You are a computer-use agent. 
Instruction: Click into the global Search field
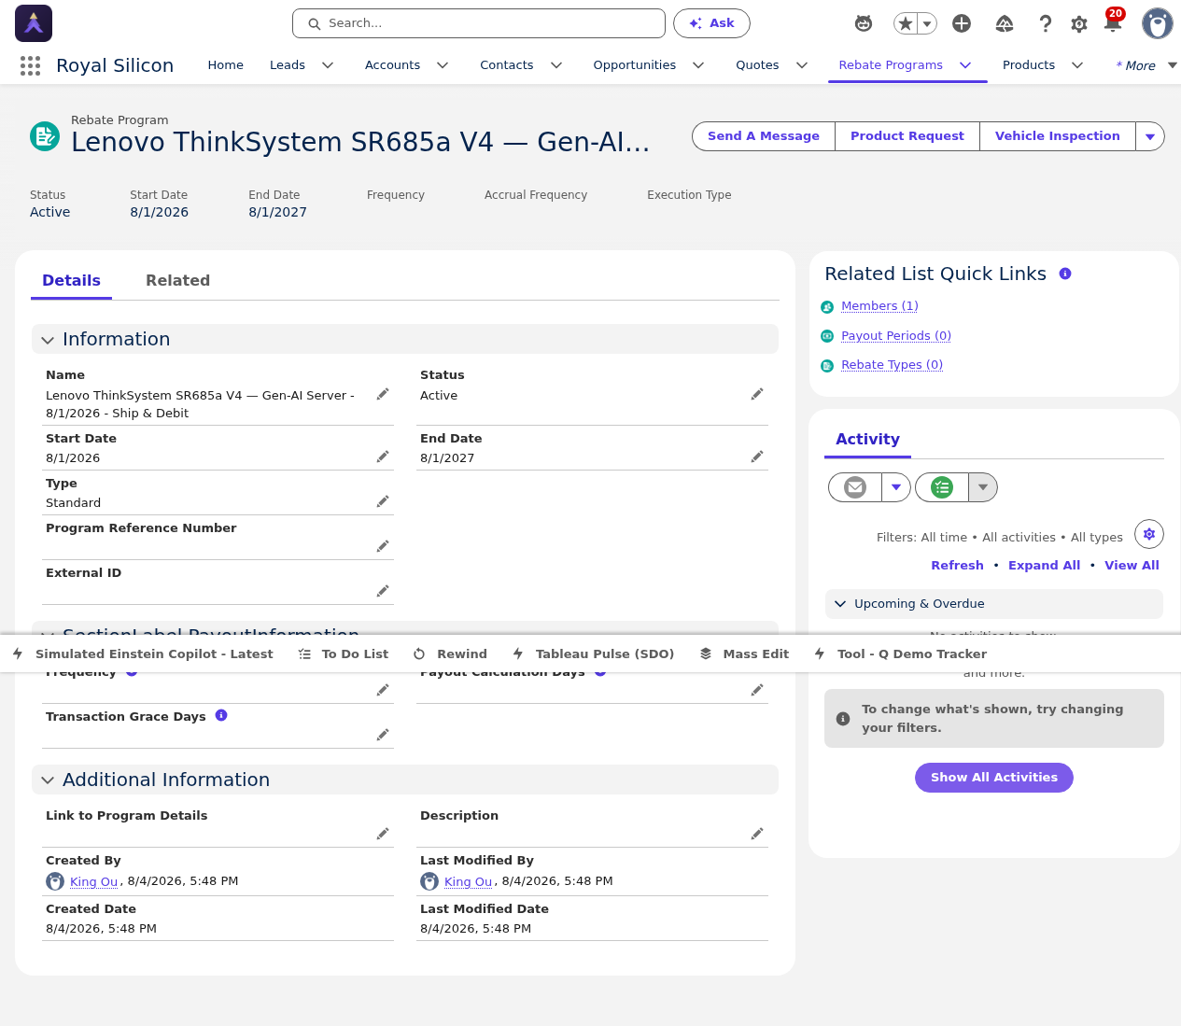[x=479, y=23]
